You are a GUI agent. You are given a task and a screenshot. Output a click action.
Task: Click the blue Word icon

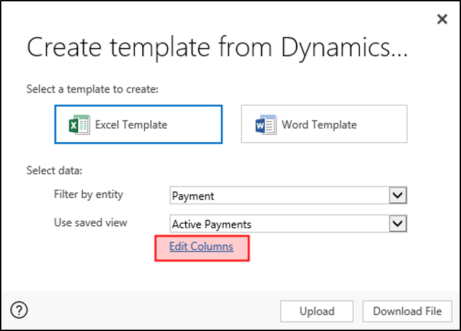[x=266, y=125]
